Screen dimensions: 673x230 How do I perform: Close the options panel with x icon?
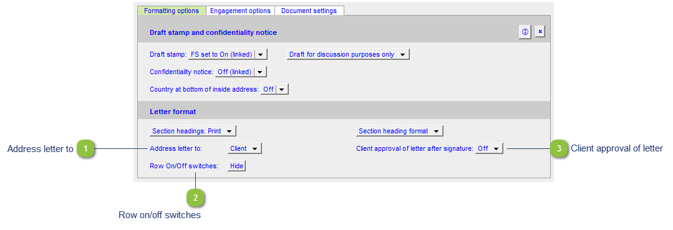[540, 32]
